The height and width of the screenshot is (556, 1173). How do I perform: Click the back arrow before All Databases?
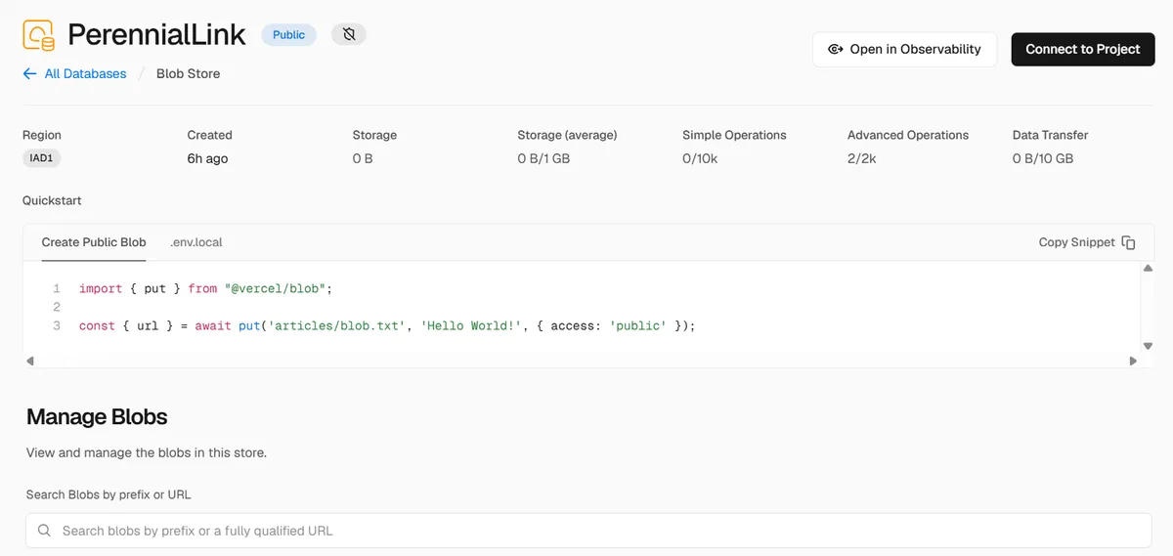(30, 73)
